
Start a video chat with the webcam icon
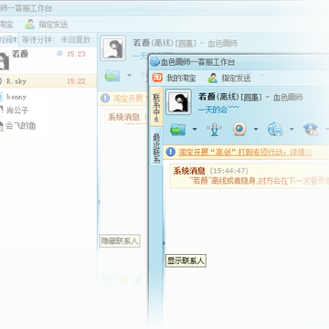click(x=239, y=129)
